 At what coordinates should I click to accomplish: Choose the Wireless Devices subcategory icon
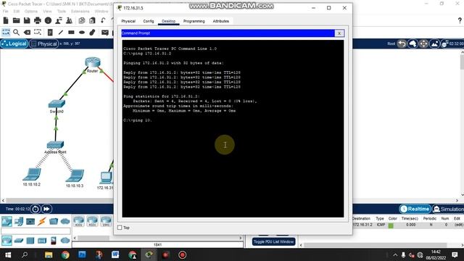point(42,241)
